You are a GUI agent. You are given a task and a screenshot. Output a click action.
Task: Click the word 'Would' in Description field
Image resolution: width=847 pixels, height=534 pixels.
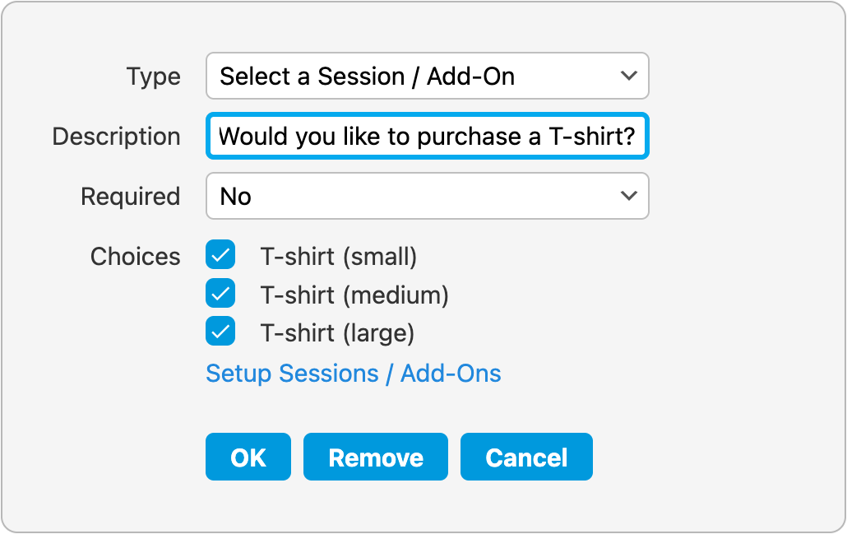tap(253, 137)
